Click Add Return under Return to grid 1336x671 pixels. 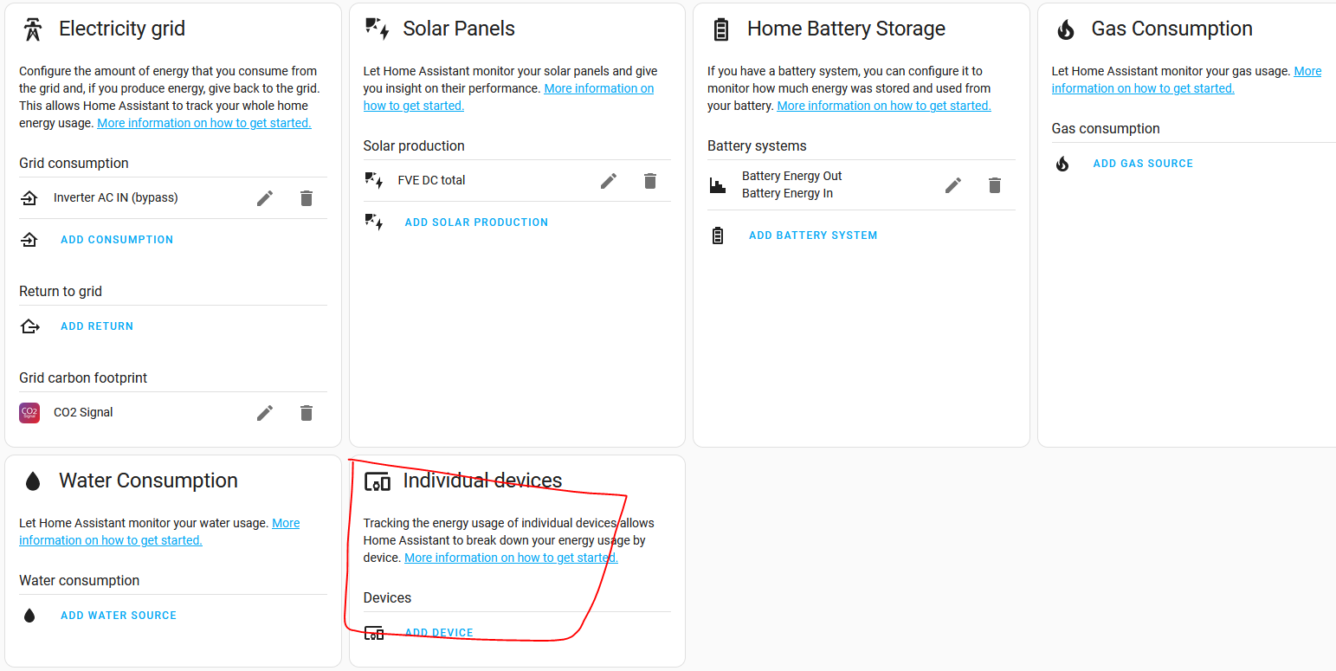(97, 326)
